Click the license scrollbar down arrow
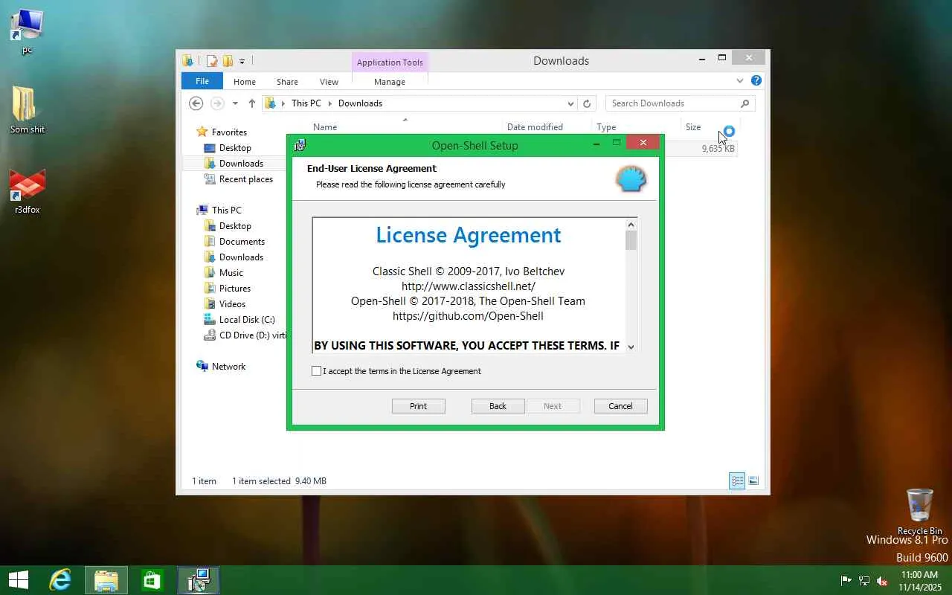The width and height of the screenshot is (952, 595). pos(631,347)
